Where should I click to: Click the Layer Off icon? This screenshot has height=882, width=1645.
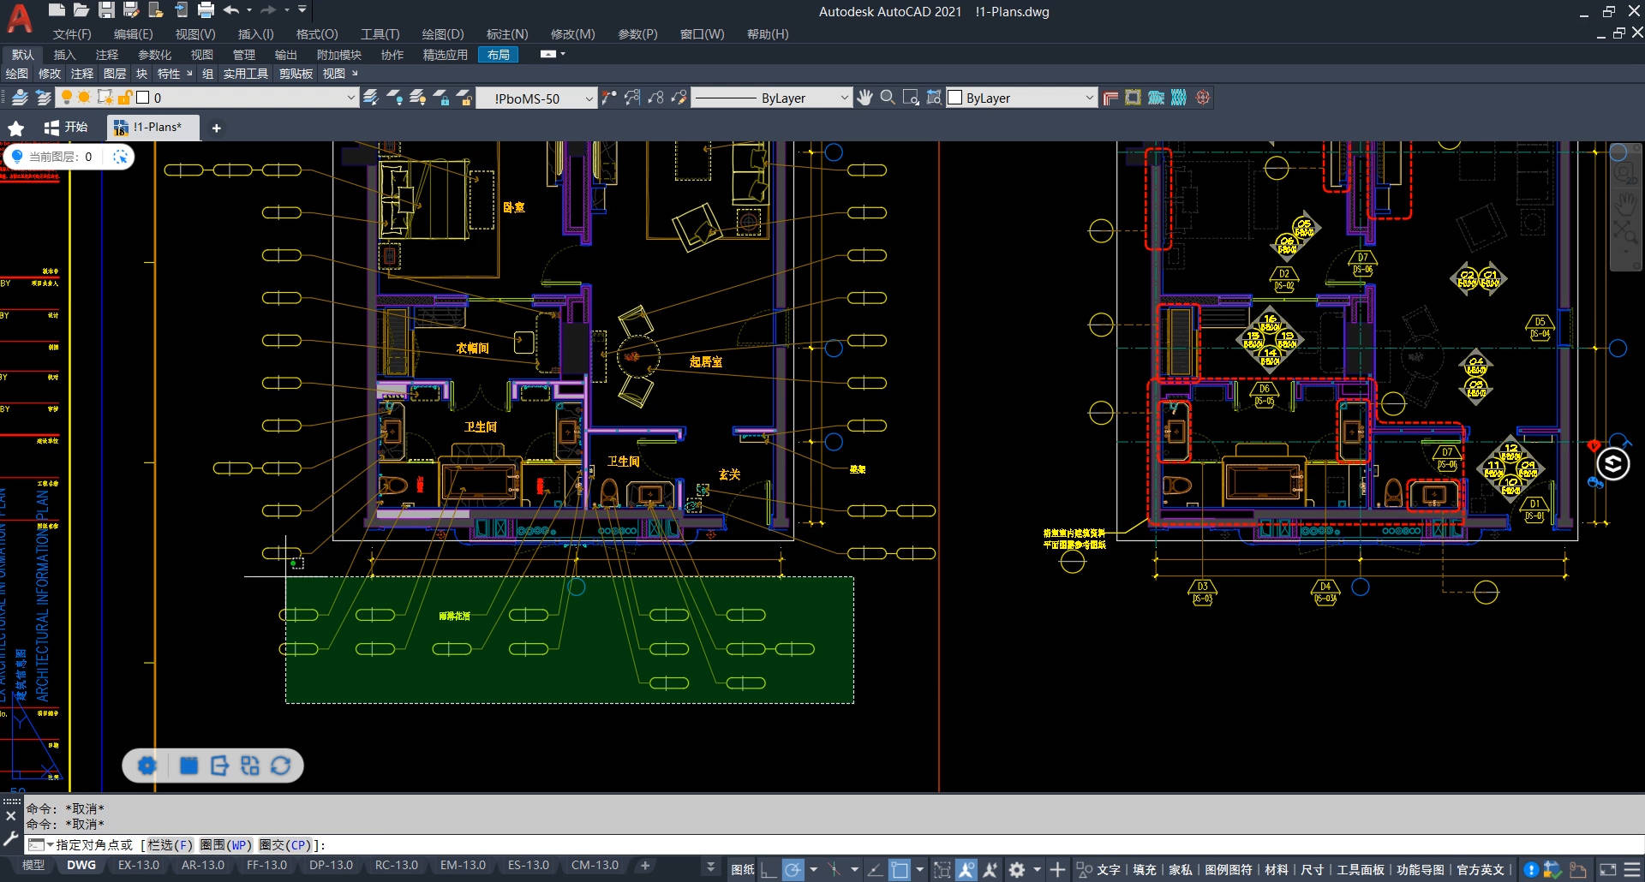[x=395, y=98]
